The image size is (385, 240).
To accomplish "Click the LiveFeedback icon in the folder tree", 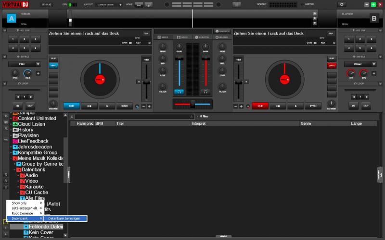I will pyautogui.click(x=15, y=141).
